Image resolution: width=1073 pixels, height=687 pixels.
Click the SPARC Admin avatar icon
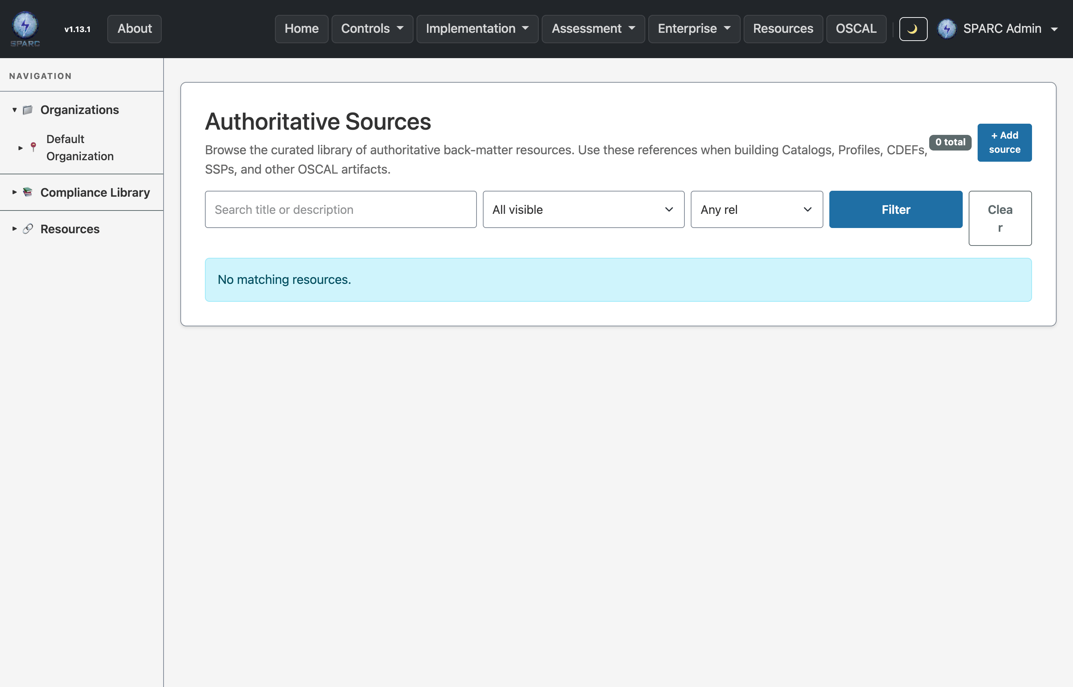point(947,29)
